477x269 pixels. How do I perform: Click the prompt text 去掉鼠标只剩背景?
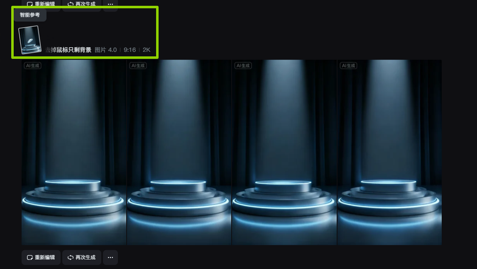pyautogui.click(x=68, y=50)
